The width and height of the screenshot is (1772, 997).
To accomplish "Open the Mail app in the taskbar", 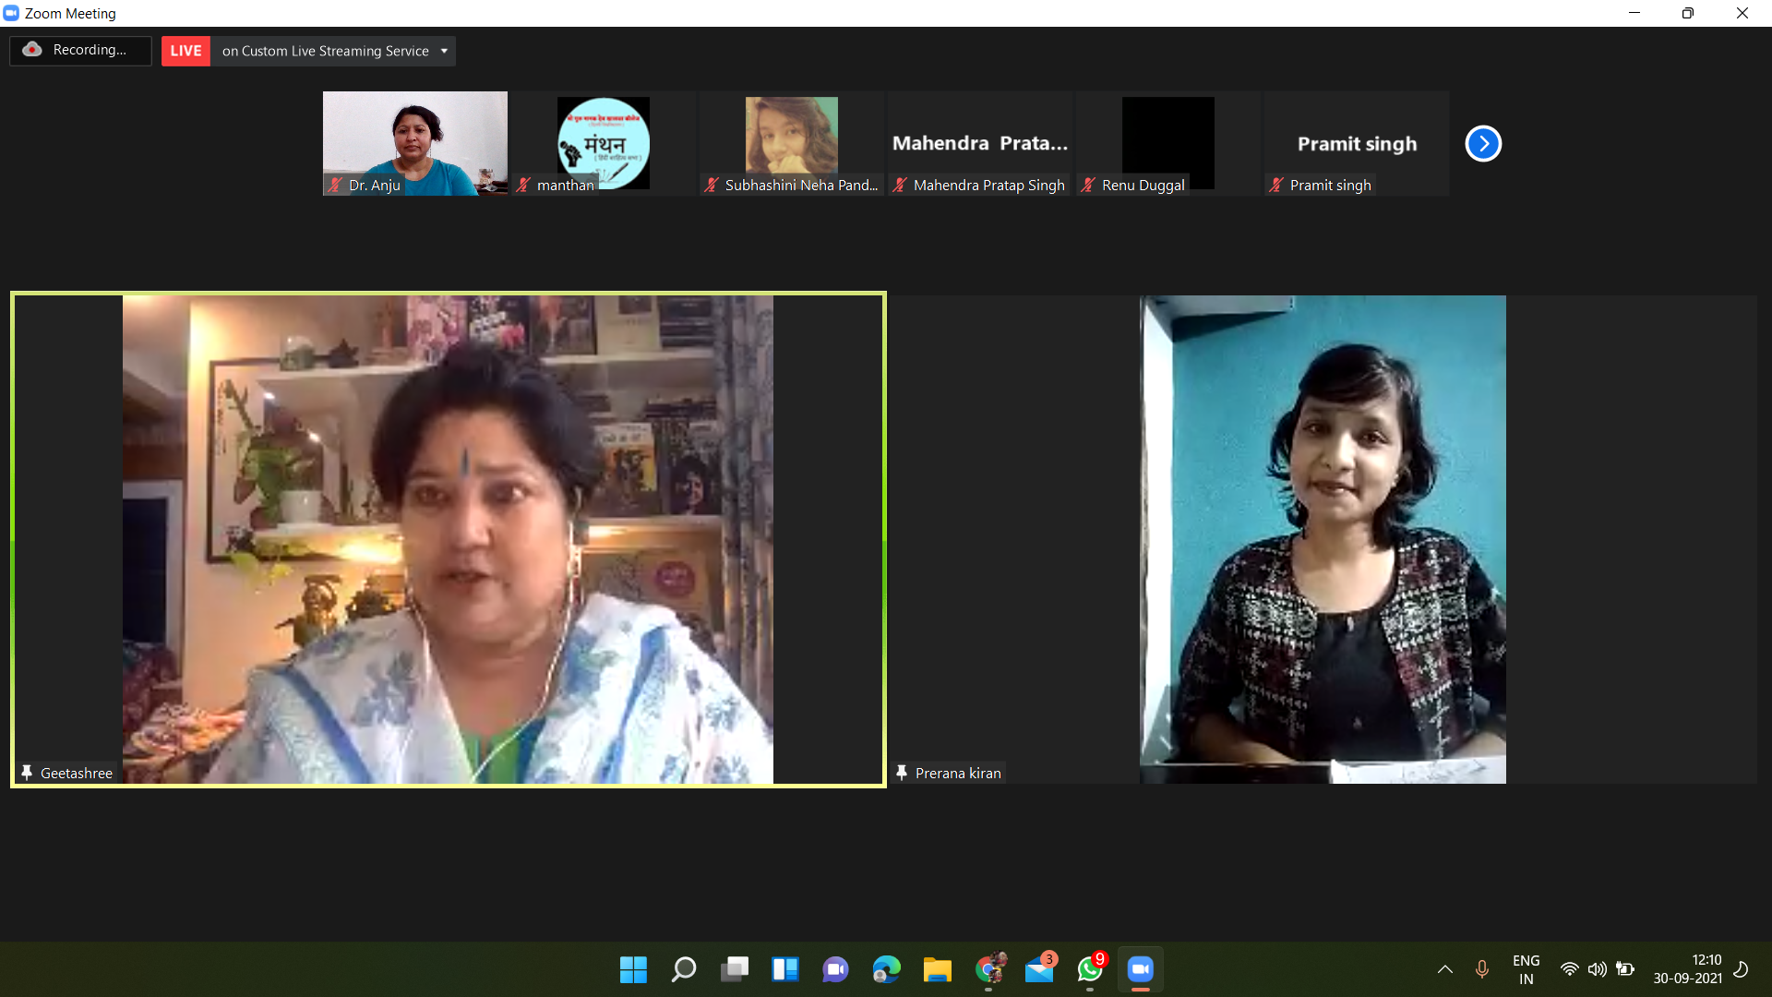I will [1039, 969].
